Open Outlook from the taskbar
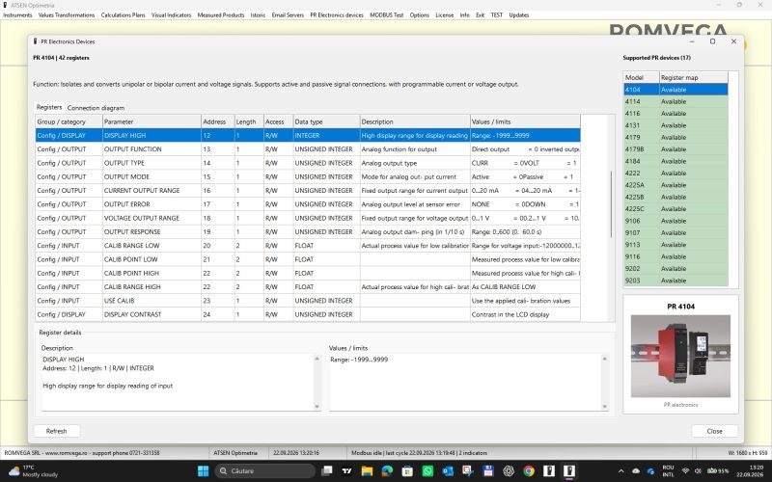This screenshot has width=772, height=482. 448,471
